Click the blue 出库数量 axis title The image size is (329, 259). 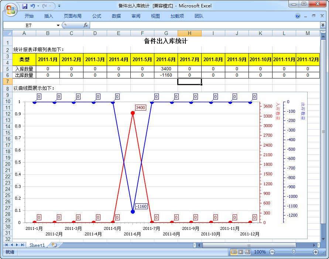[303, 111]
